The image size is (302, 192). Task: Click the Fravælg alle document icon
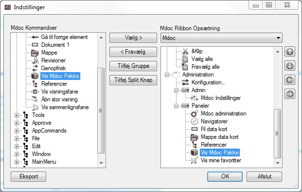click(185, 67)
